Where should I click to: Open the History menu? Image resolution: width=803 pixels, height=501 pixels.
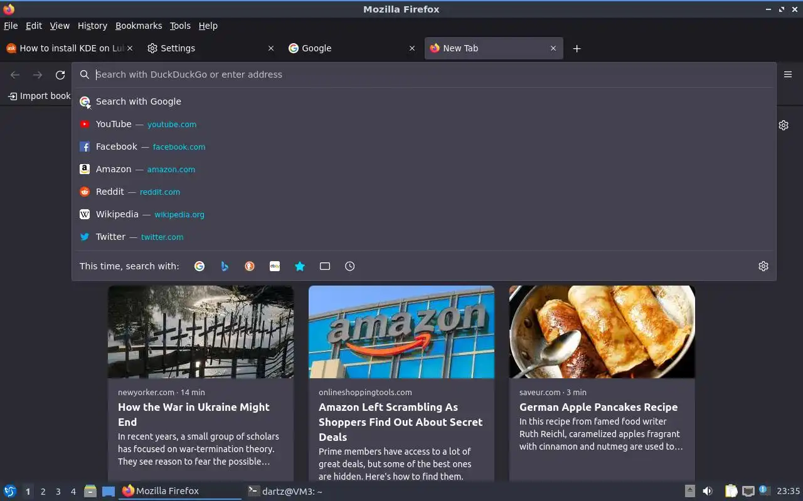[x=92, y=26]
